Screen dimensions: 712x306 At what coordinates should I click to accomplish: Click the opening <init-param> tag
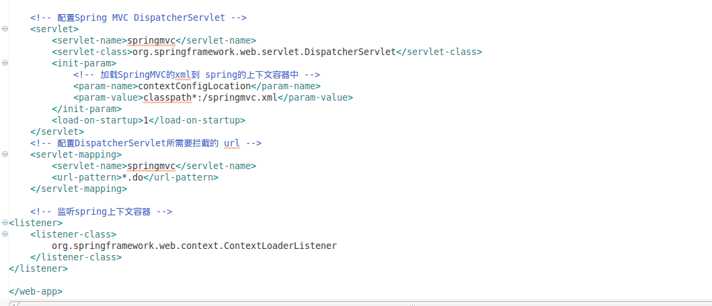click(84, 63)
